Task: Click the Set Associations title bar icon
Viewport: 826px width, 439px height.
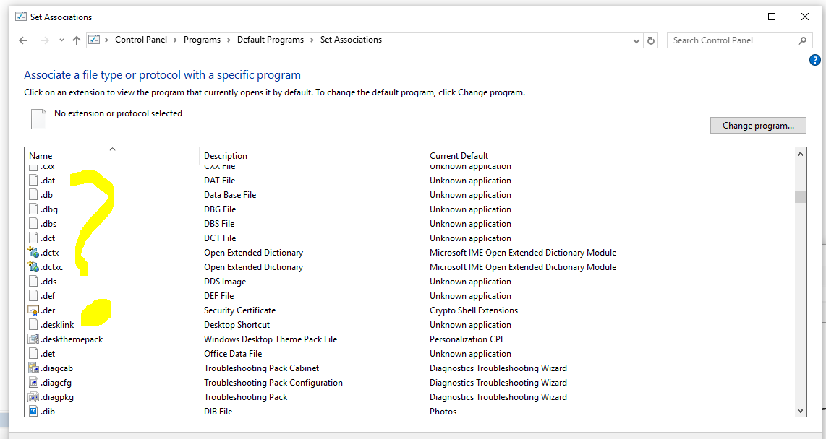Action: coord(21,17)
